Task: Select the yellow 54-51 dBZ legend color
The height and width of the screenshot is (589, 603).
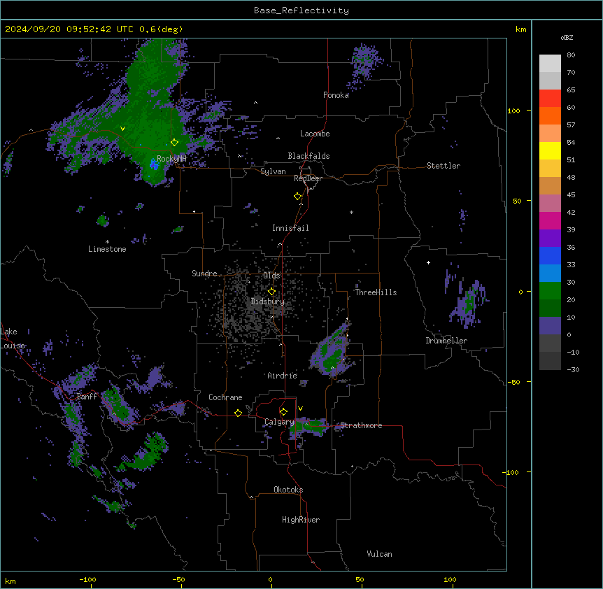Action: pyautogui.click(x=550, y=150)
